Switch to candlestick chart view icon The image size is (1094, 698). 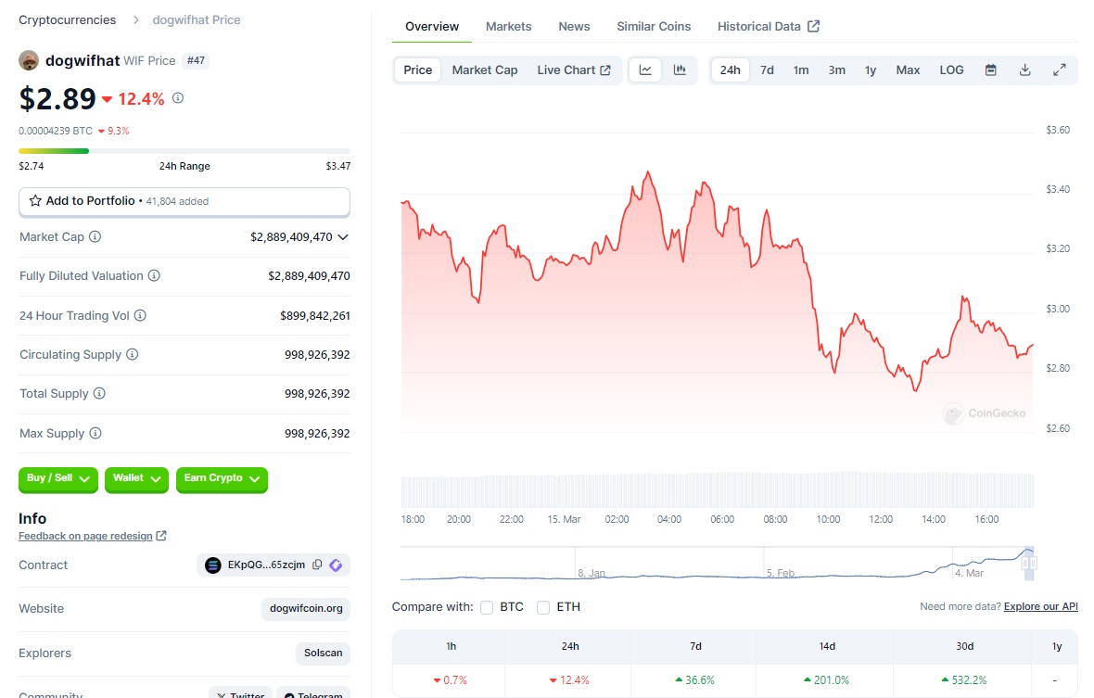point(680,70)
